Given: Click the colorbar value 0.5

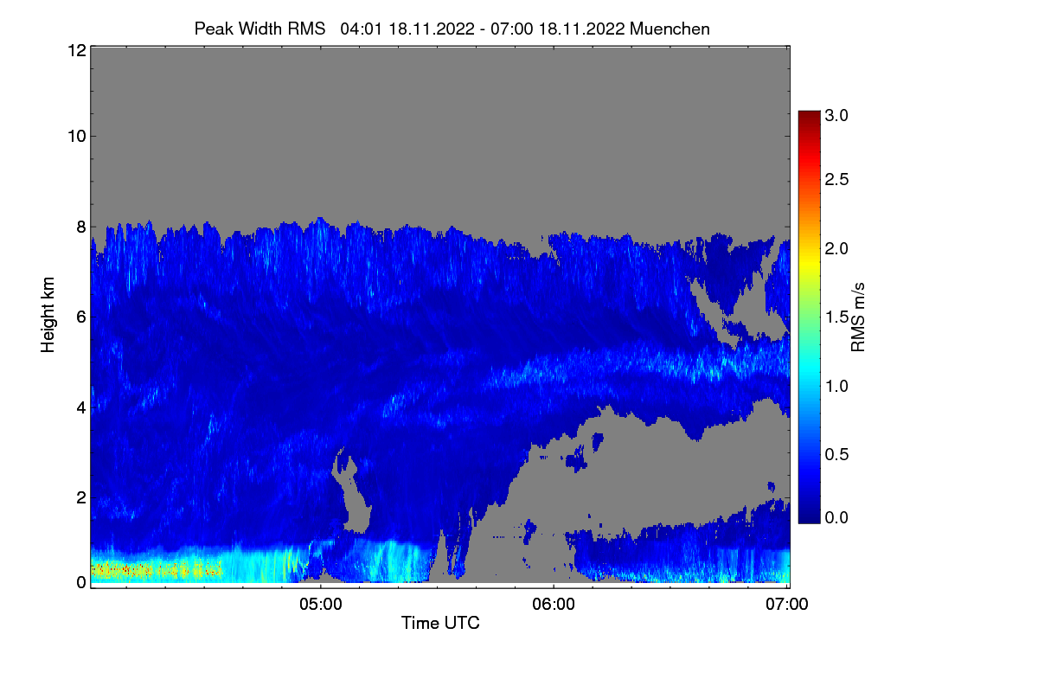Looking at the screenshot, I should point(838,454).
